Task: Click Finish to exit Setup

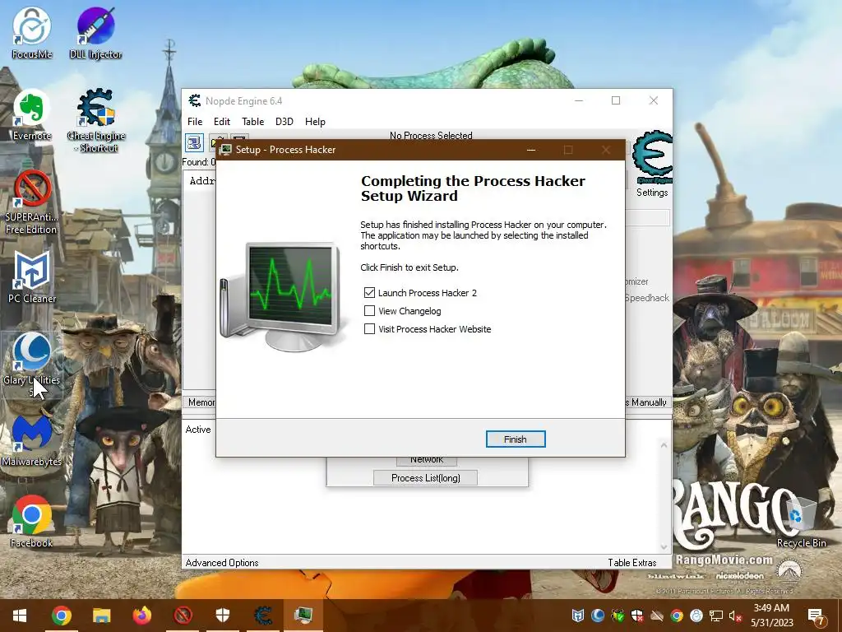Action: coord(516,439)
